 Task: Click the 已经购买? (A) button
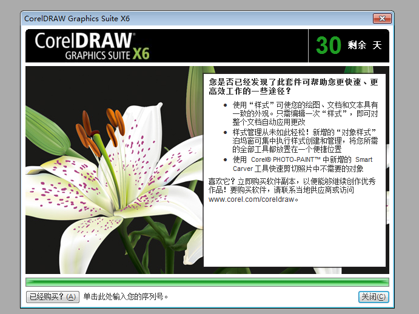click(53, 297)
